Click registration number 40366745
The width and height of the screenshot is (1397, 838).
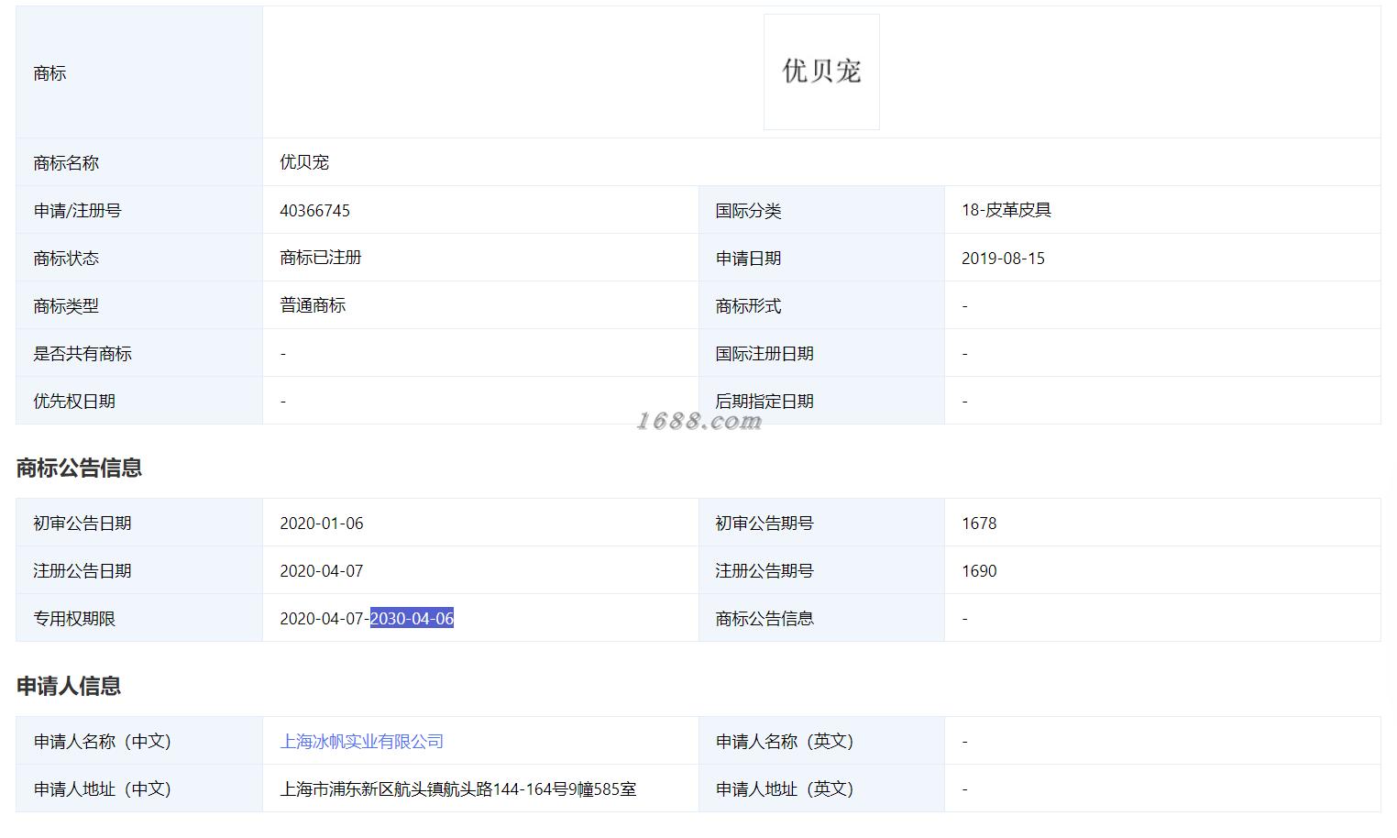pos(314,210)
